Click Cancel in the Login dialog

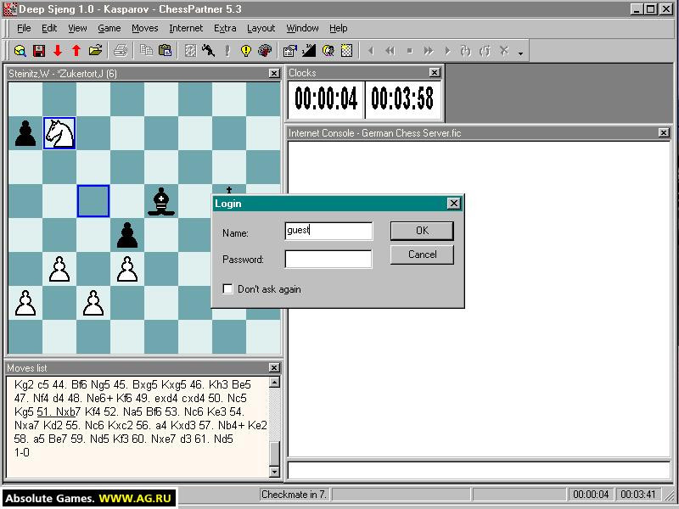click(422, 255)
